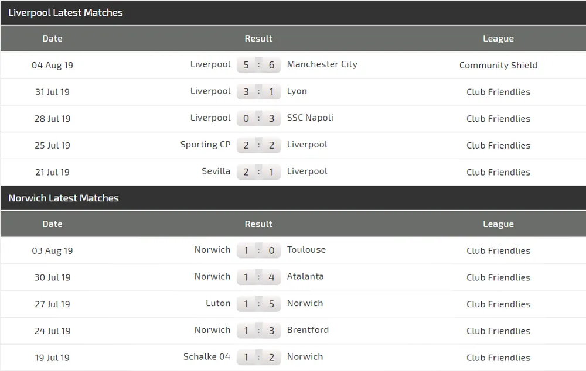586x371 pixels.
Task: Click Sporting CP team name
Action: tap(205, 145)
